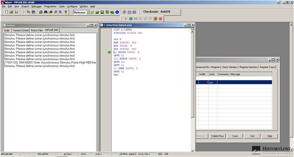
Task: Open the Programmer menu
Action: (50, 6)
